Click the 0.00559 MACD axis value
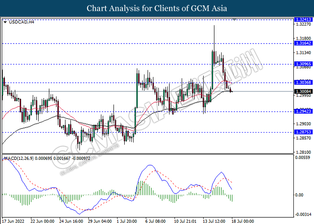The width and height of the screenshot is (314, 224). pyautogui.click(x=302, y=158)
